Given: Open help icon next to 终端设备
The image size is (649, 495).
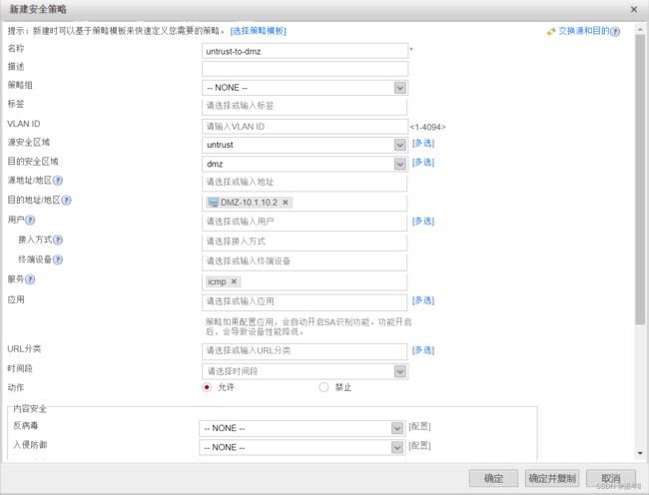Looking at the screenshot, I should [x=58, y=259].
